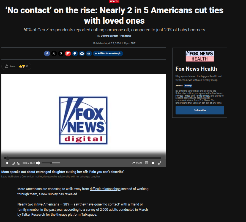Click the Fox News Health newsletter heading
246x222 pixels.
(x=196, y=69)
